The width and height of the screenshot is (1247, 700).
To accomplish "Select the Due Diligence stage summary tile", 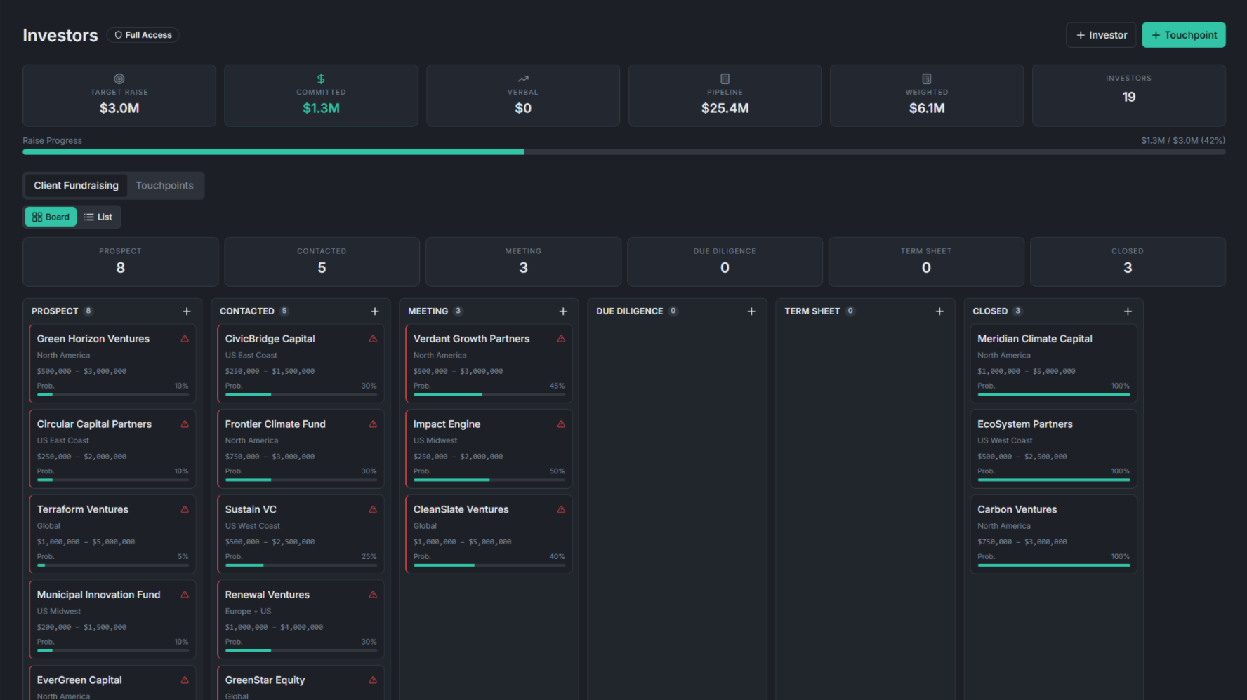I will [x=725, y=262].
